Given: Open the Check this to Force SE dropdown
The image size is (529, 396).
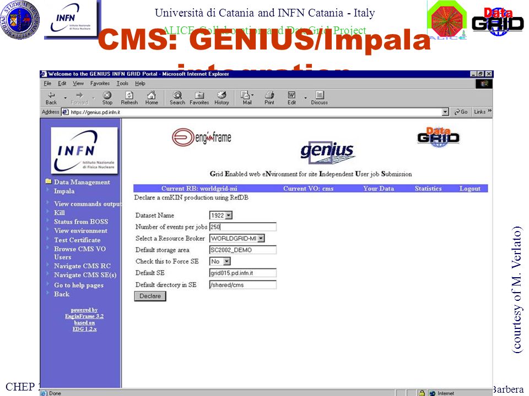Looking at the screenshot, I should (220, 261).
